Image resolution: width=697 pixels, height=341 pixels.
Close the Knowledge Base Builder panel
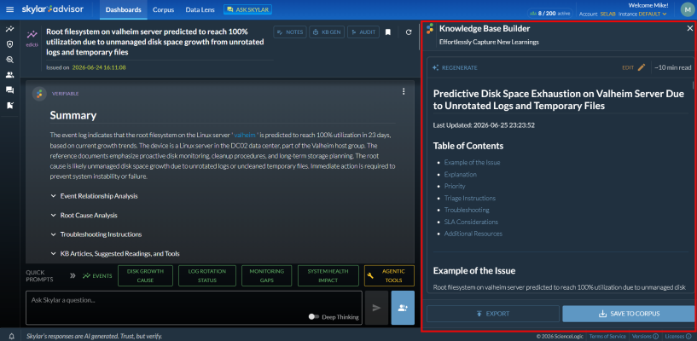[690, 28]
